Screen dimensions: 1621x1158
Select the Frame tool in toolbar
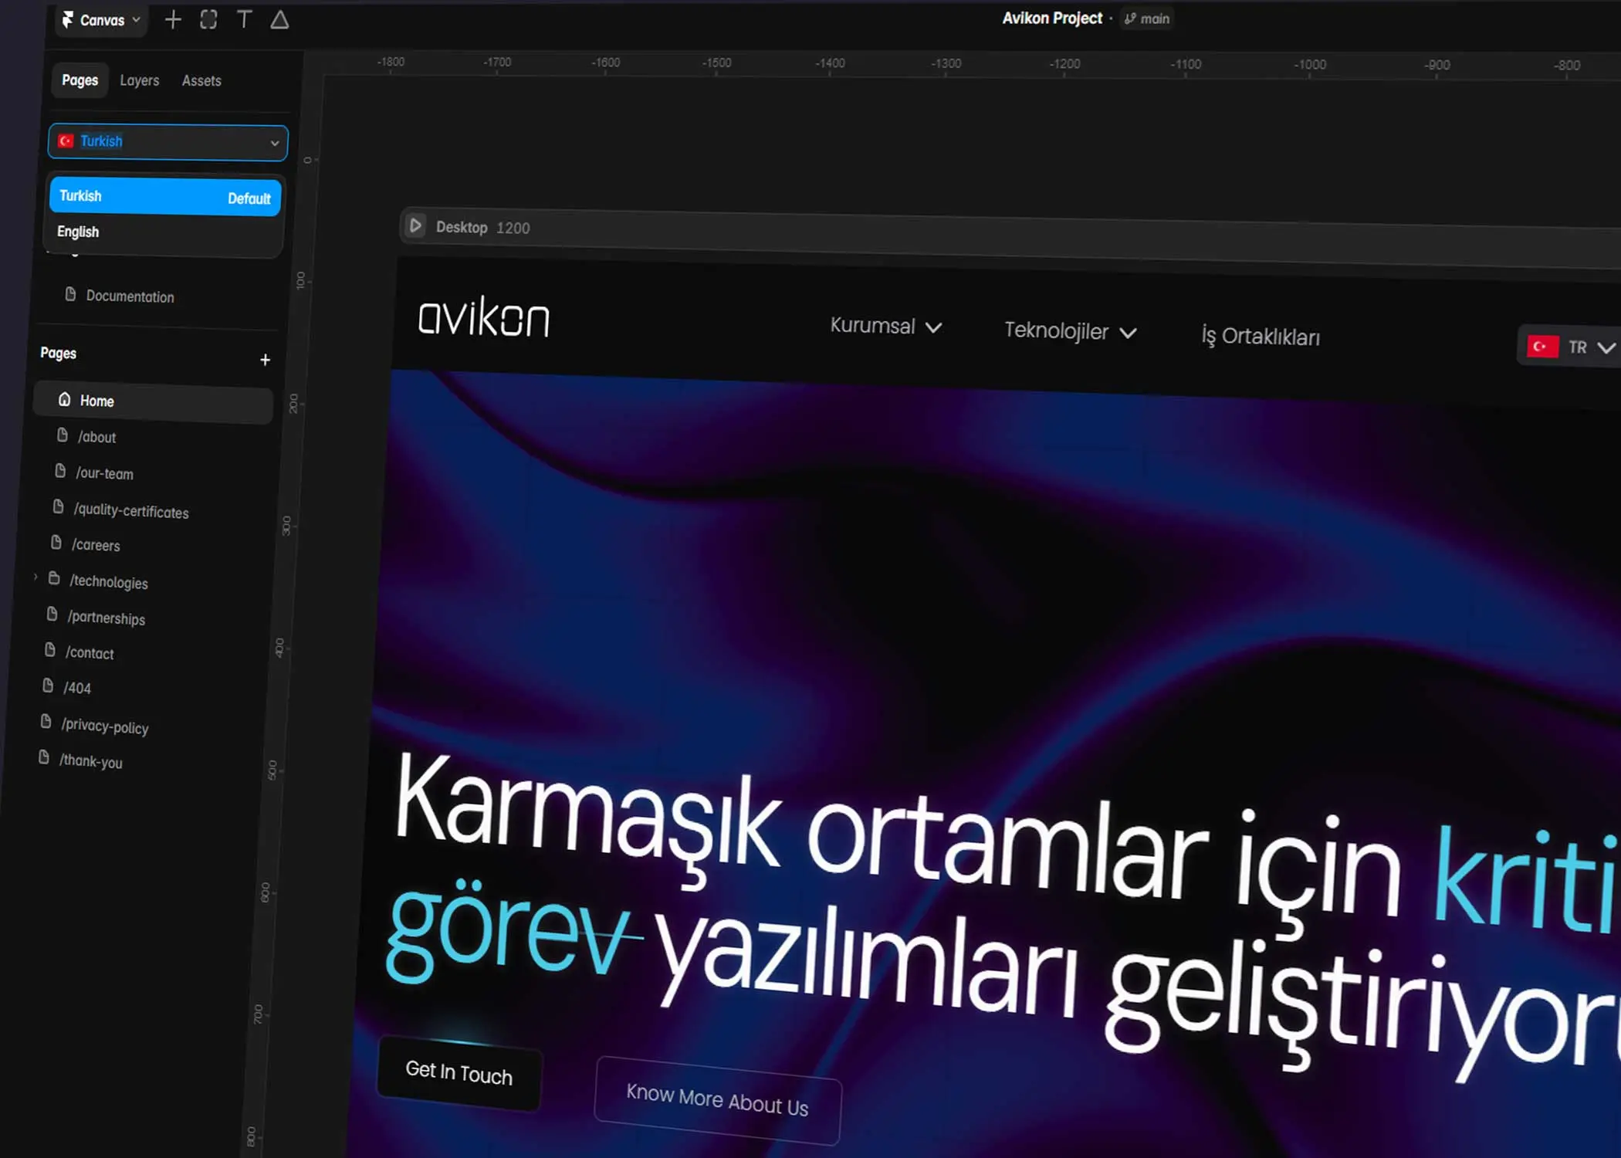(x=208, y=19)
